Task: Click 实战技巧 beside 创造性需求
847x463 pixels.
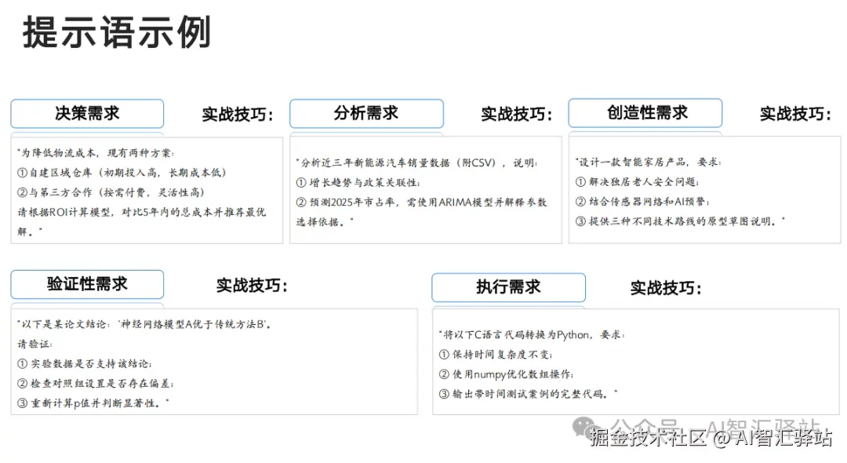Action: tap(794, 112)
